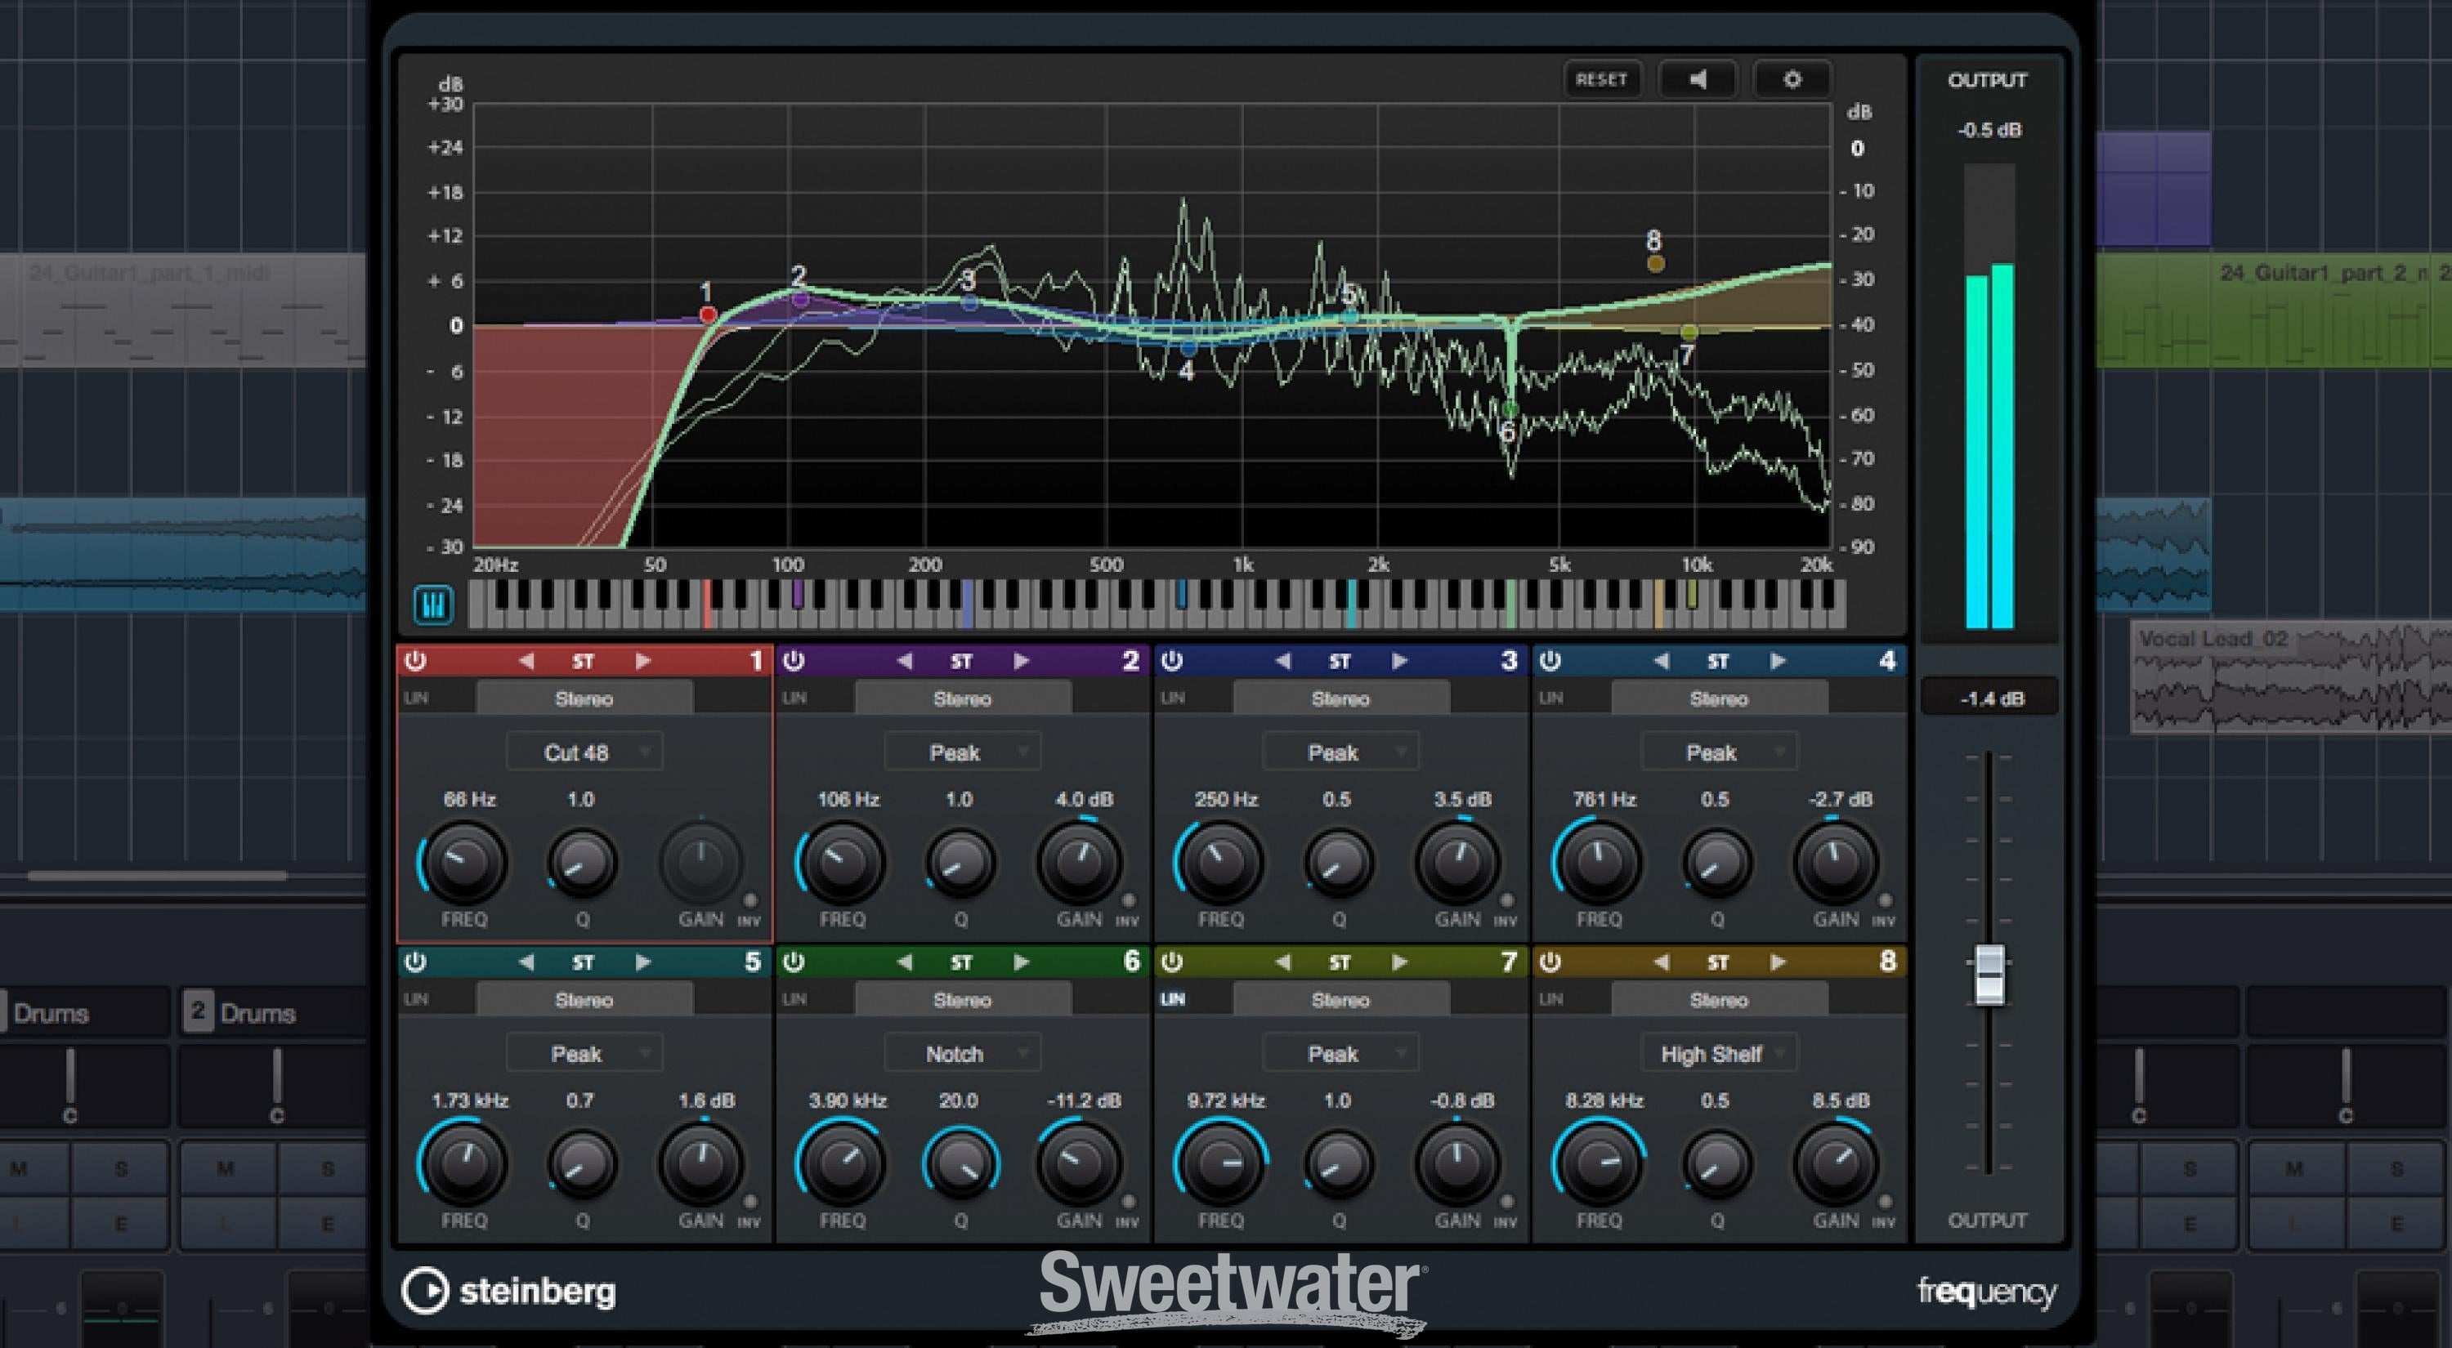The height and width of the screenshot is (1348, 2452).
Task: Click band 8 right arrow
Action: pos(1777,962)
